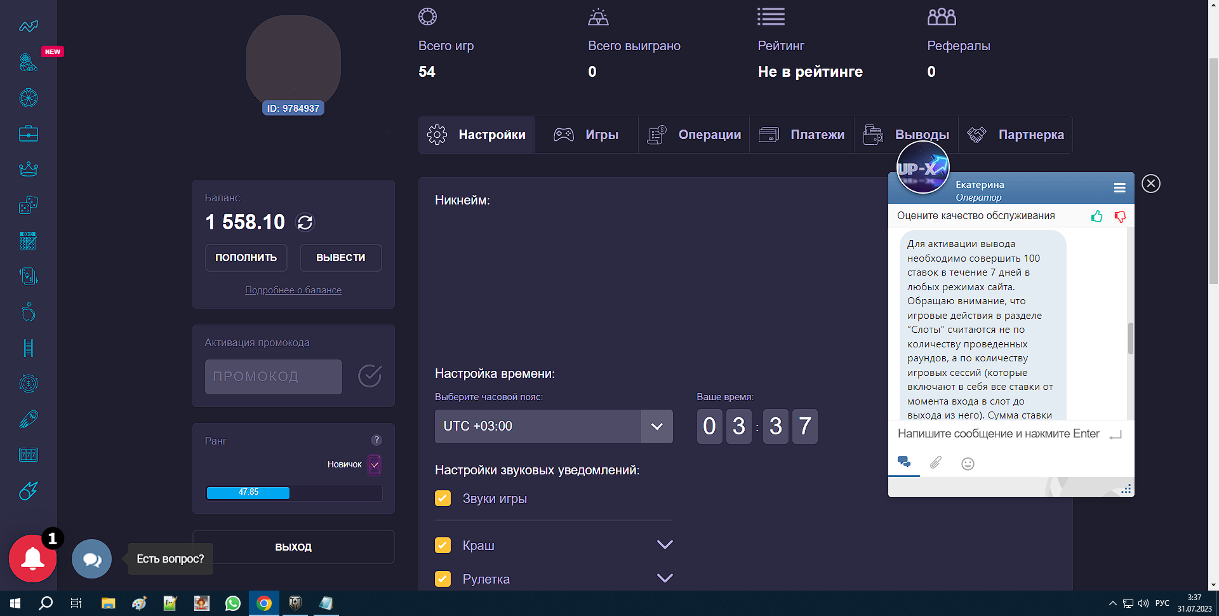1219x616 pixels.
Task: Close the support chat widget
Action: pos(1151,184)
